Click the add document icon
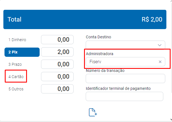 pos(93,112)
